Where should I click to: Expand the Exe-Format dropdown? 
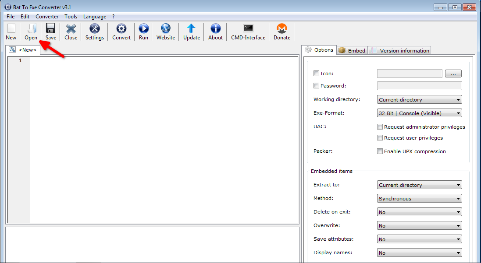[419, 113]
